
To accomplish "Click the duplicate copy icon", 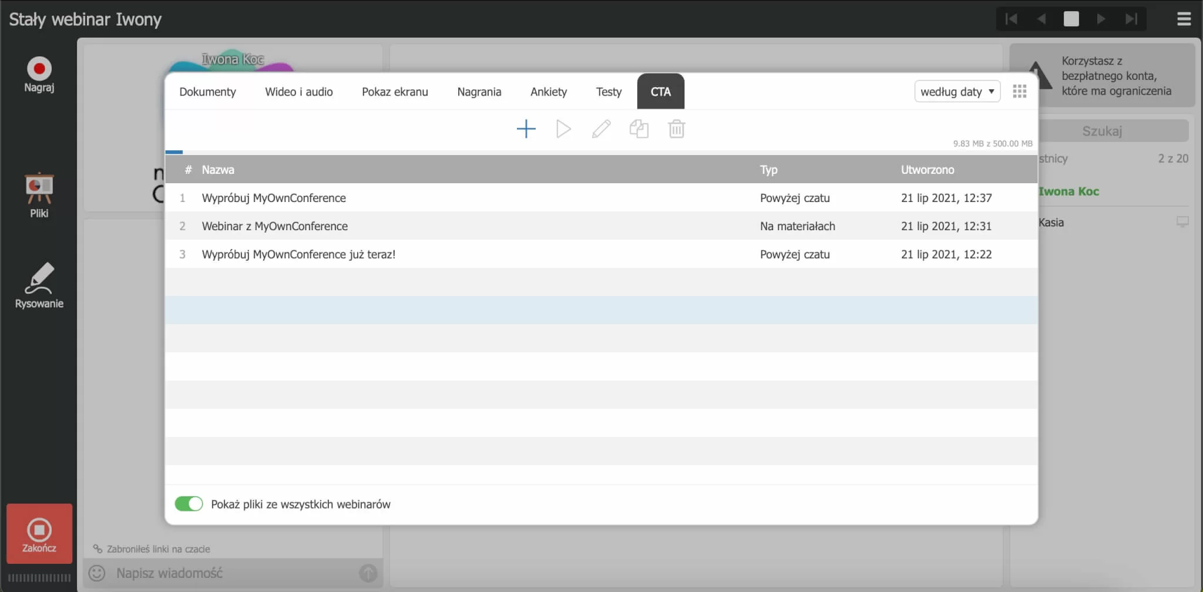I will 639,129.
